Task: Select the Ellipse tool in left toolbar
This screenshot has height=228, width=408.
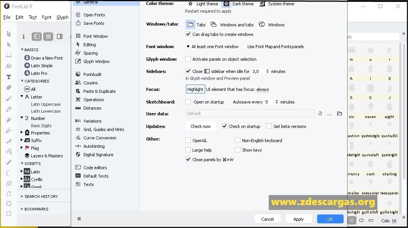Action: 9,204
